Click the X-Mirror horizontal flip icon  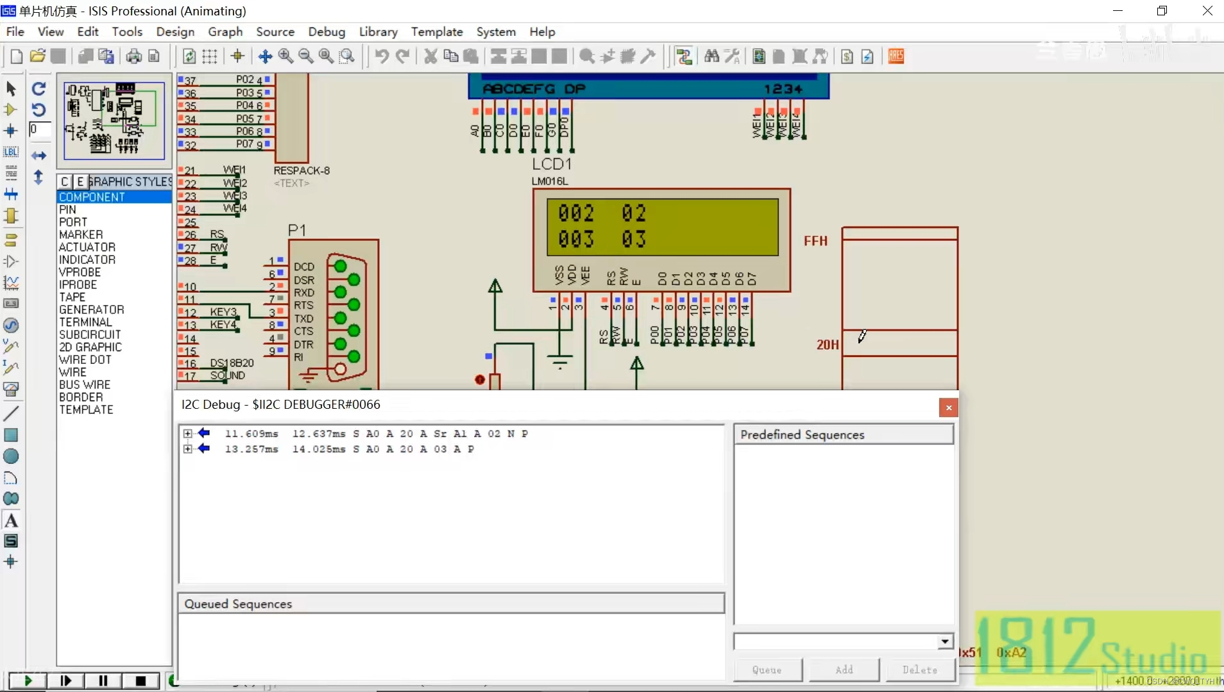(x=39, y=156)
